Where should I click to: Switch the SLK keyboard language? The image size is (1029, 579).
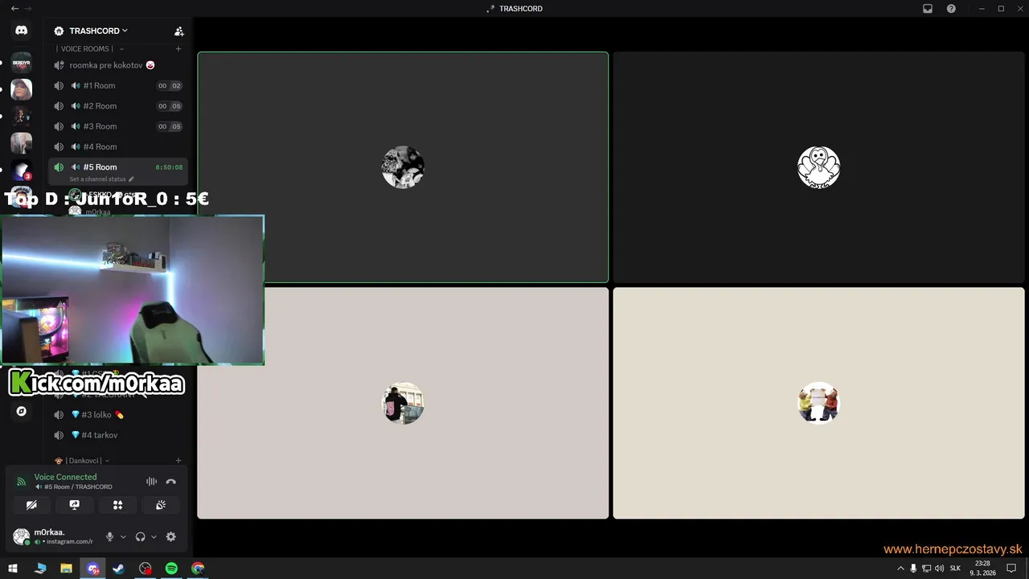[x=955, y=569]
